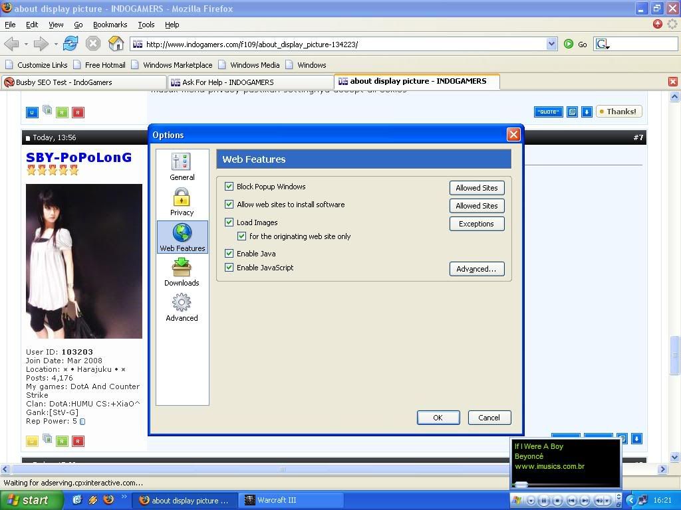The height and width of the screenshot is (510, 681).
Task: Switch to Ask For Help tab
Action: (251, 82)
